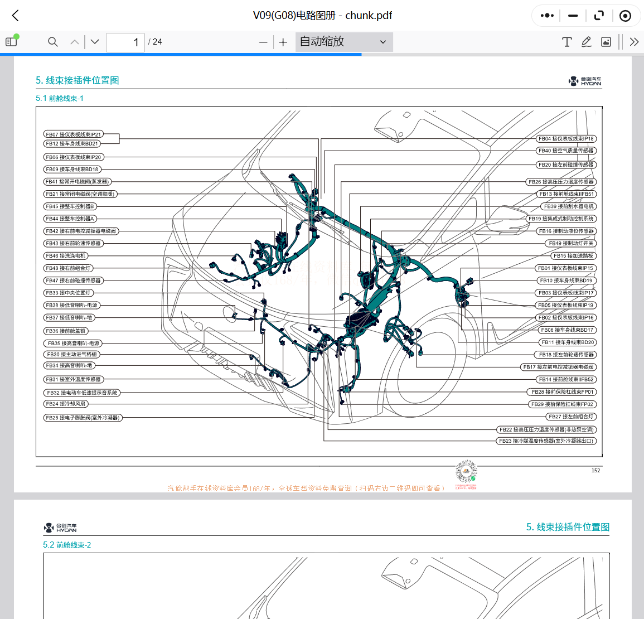This screenshot has width=644, height=619.
Task: Select the text annotation tool (T)
Action: [x=566, y=41]
